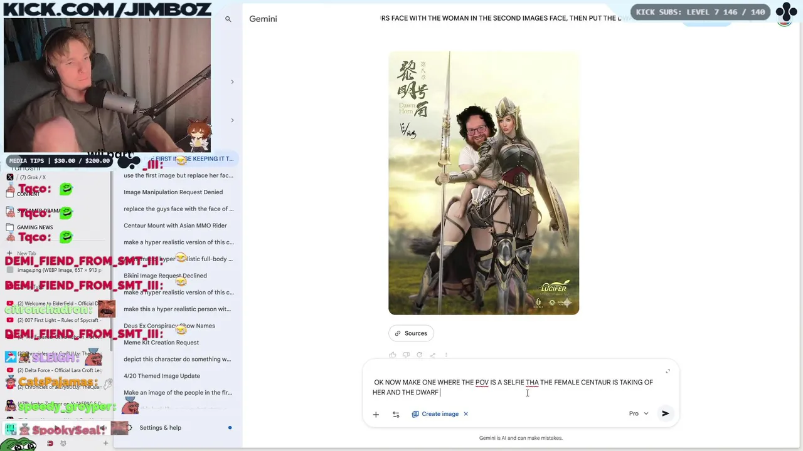Click the thumbs up icon under the image
The width and height of the screenshot is (803, 451).
pyautogui.click(x=393, y=355)
